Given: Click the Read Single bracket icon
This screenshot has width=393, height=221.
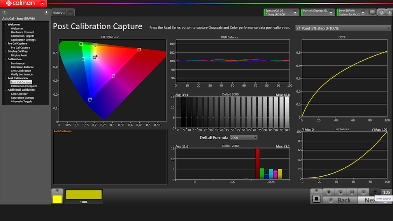Looking at the screenshot, I should [x=352, y=192].
